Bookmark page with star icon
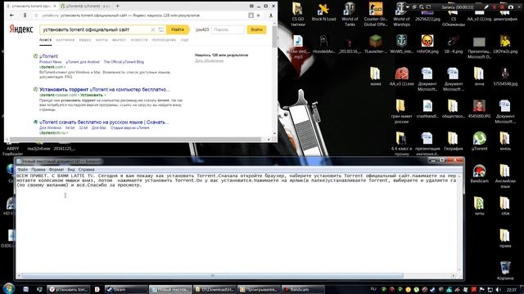Viewport: 524px width, 294px height. [259, 16]
